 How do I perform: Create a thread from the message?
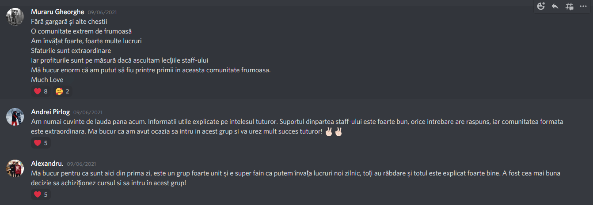[x=570, y=6]
